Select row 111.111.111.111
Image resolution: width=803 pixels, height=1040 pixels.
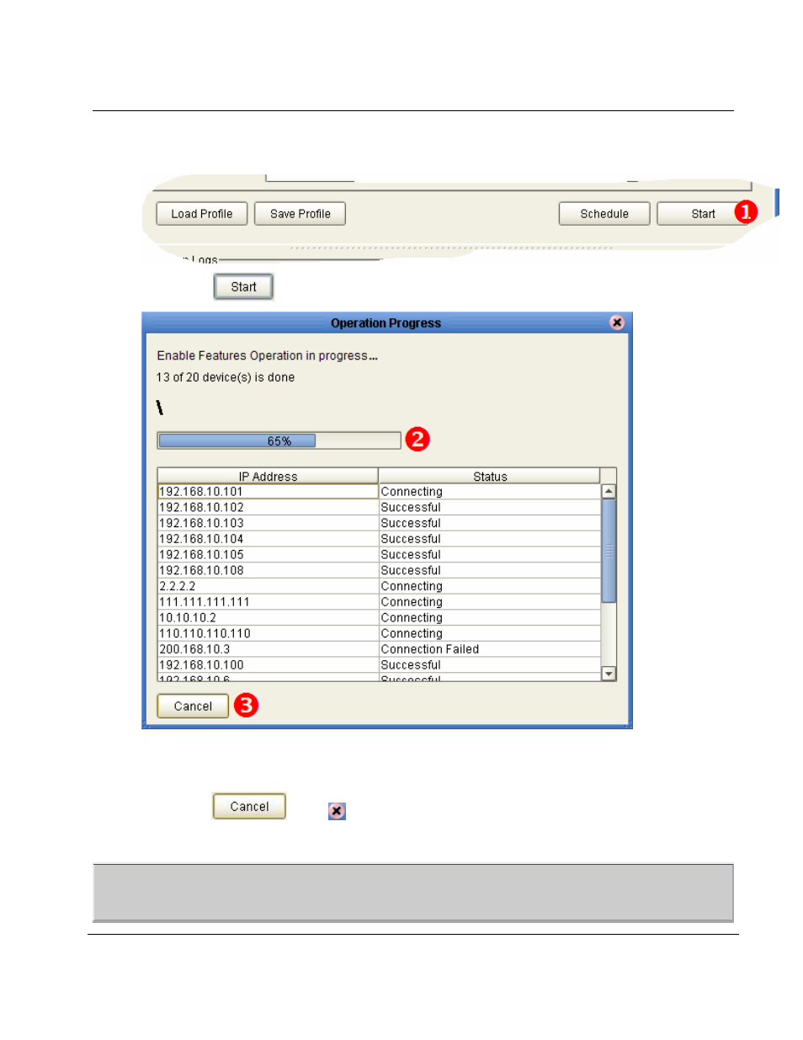(379, 602)
